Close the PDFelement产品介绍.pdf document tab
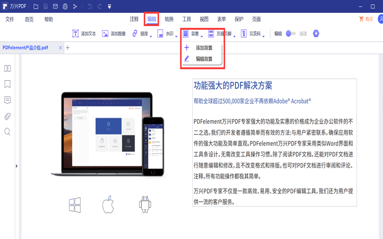 [x=60, y=48]
